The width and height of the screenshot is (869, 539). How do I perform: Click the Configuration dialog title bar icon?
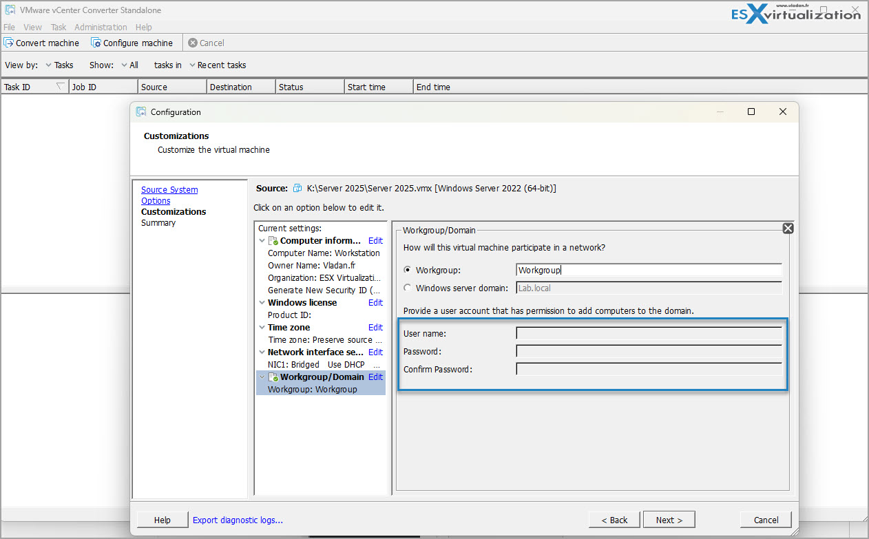click(x=140, y=112)
